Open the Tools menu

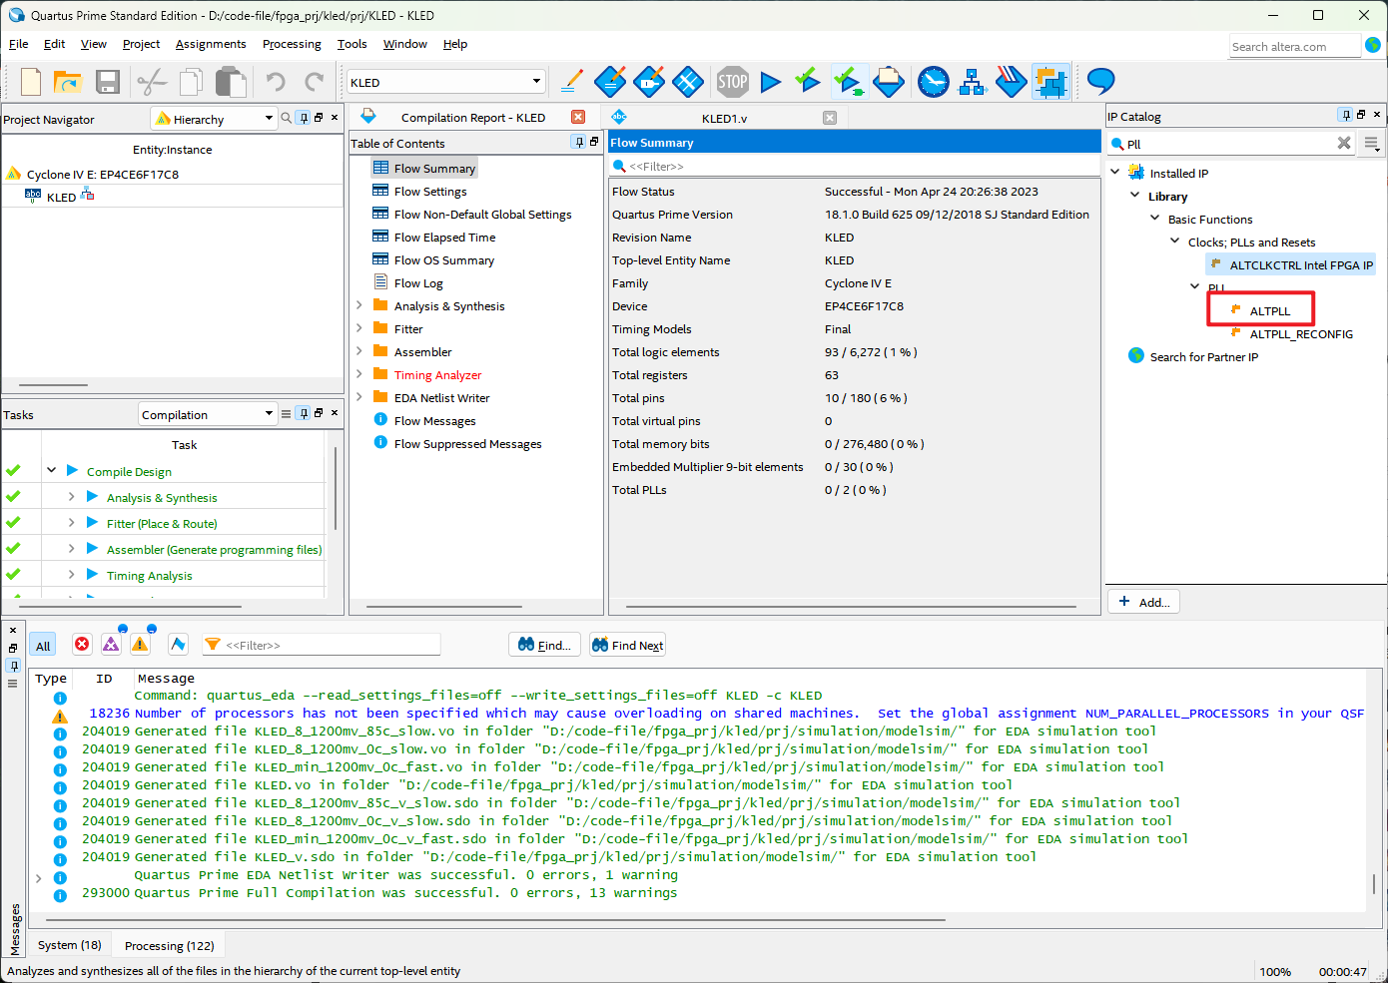pos(351,44)
